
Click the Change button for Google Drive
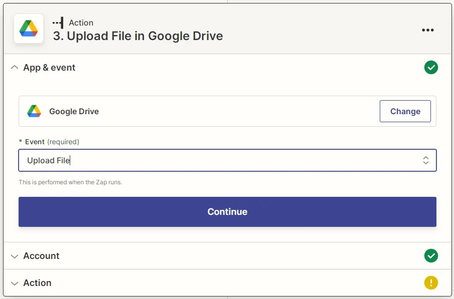pyautogui.click(x=405, y=111)
